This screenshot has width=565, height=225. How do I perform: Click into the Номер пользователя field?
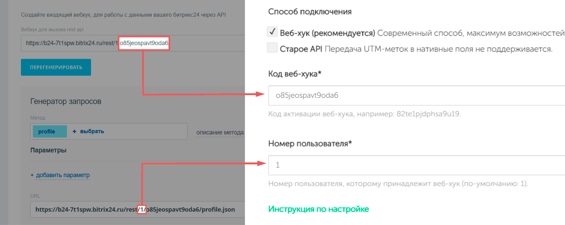click(415, 165)
